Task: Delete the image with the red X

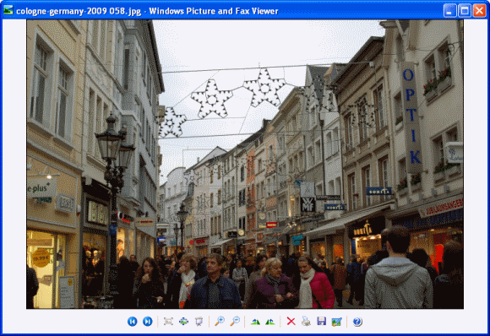Action: tap(291, 322)
